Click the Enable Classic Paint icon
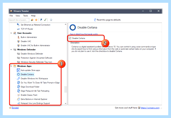 (x=18, y=95)
